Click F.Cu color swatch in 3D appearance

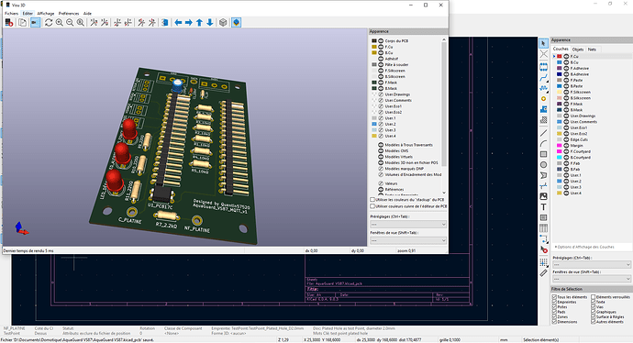tap(374, 47)
